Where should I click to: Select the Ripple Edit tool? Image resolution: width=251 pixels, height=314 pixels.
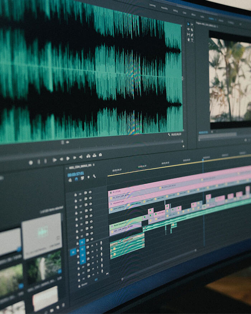pos(188,29)
